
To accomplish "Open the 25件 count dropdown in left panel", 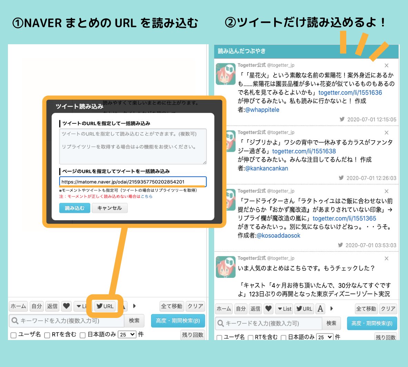I will pos(127,335).
